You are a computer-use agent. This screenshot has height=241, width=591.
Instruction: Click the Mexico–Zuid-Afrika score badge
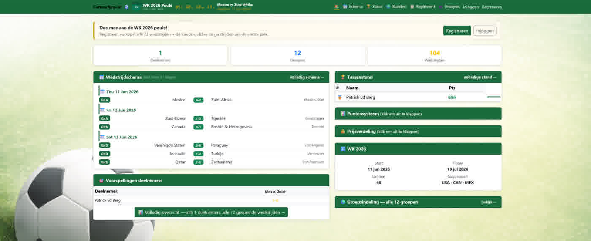198,100
